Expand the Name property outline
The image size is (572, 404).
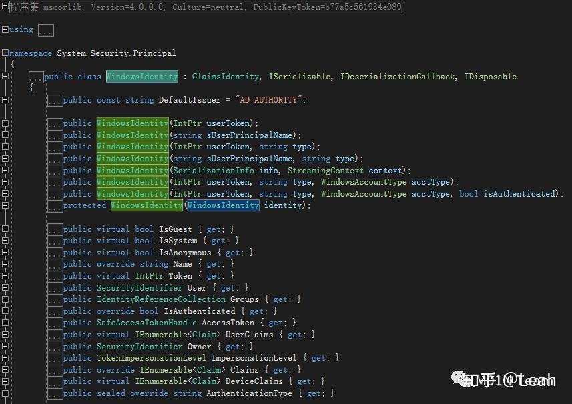click(x=5, y=264)
